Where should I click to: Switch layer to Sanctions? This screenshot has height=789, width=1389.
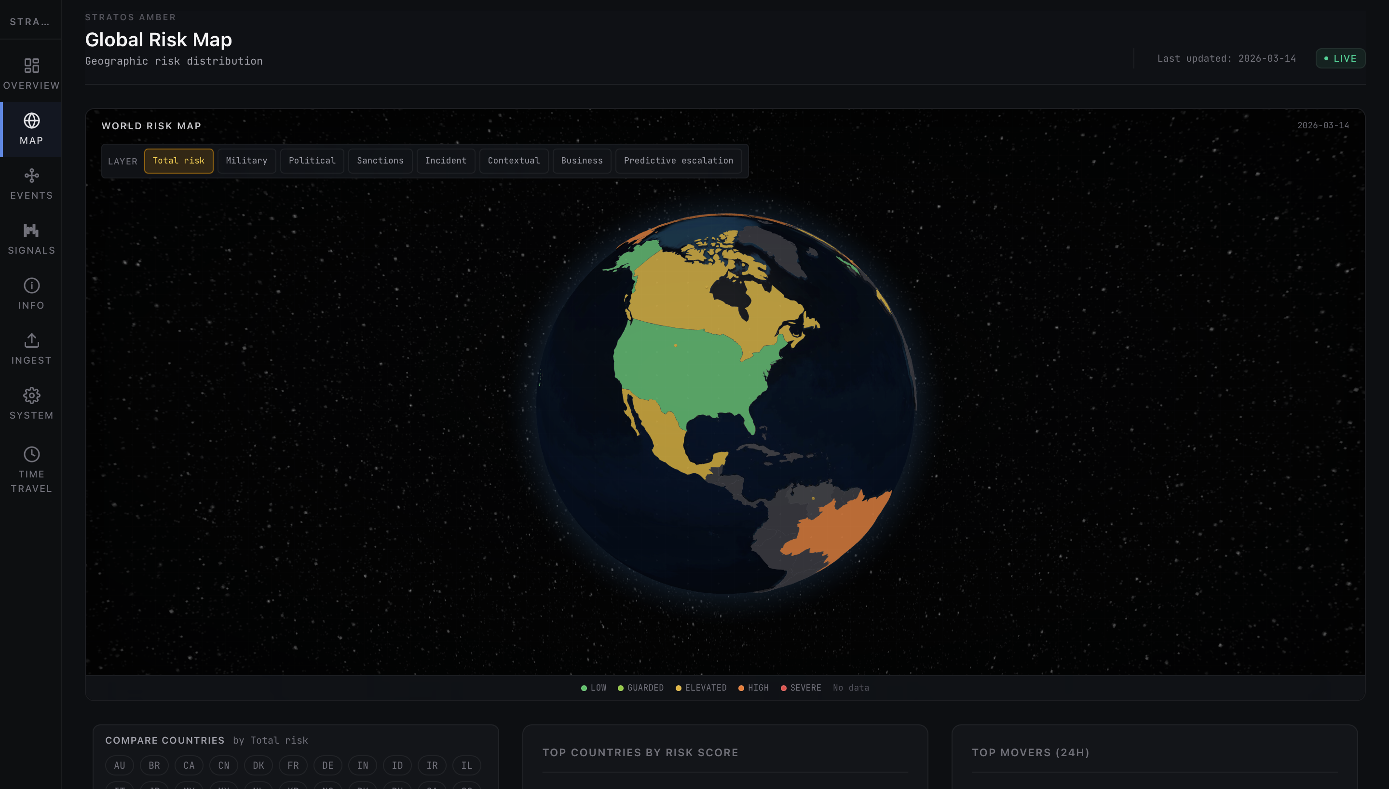(x=380, y=161)
